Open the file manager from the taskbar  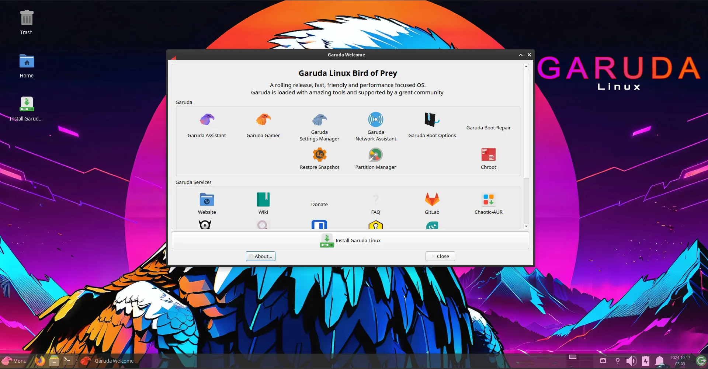[x=54, y=361]
